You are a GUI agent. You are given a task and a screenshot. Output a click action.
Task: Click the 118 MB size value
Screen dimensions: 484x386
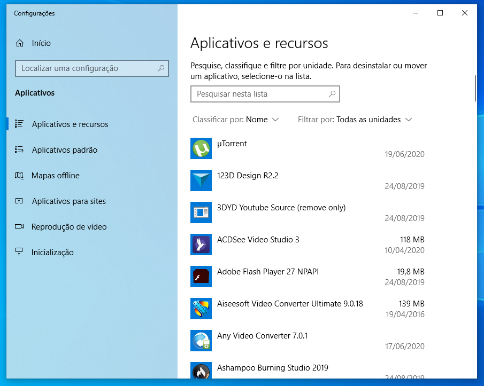tap(412, 240)
